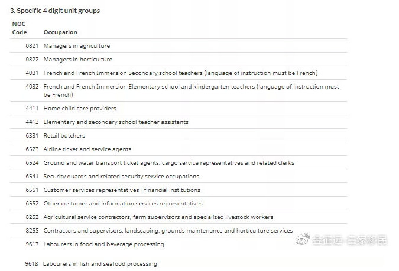Select the 'Managers in horticulture' row

click(179, 59)
